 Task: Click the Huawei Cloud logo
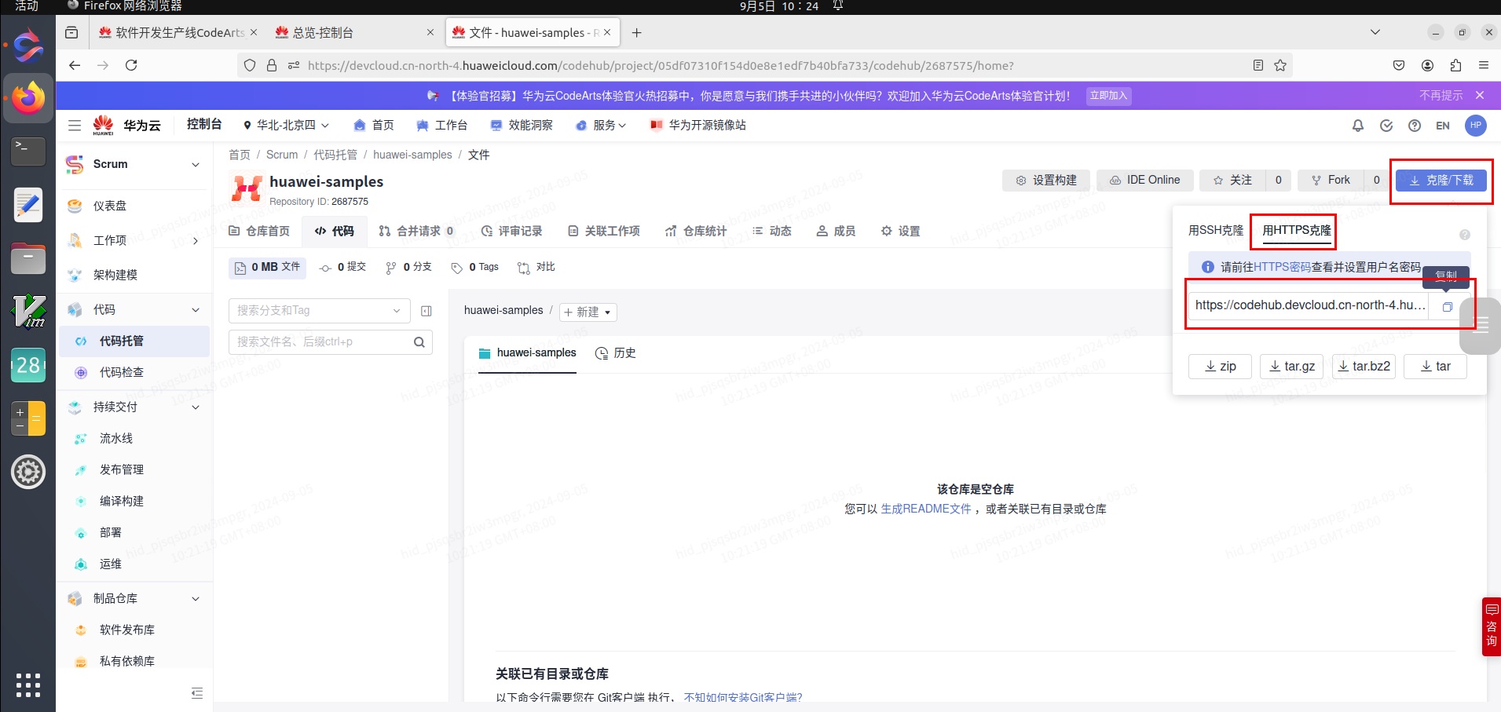[x=126, y=126]
